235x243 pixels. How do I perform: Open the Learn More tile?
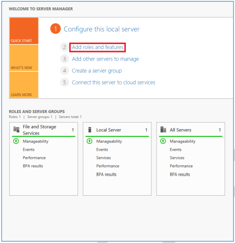[x=24, y=85]
